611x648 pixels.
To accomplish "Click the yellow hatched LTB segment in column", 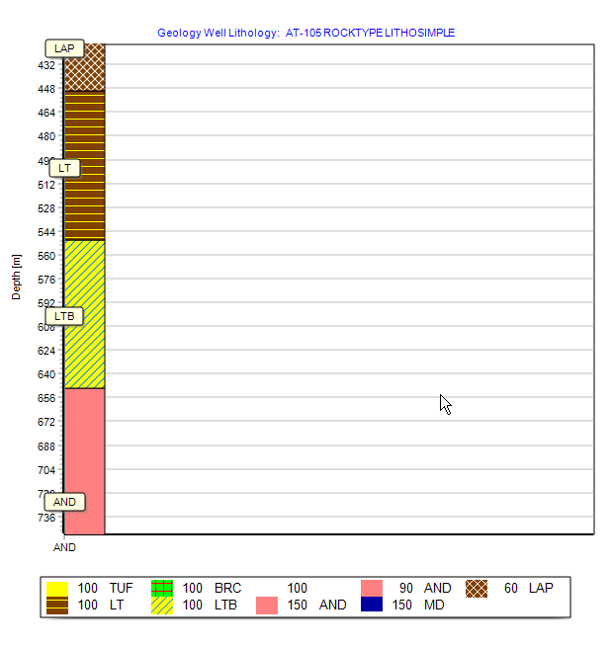I will coord(85,314).
